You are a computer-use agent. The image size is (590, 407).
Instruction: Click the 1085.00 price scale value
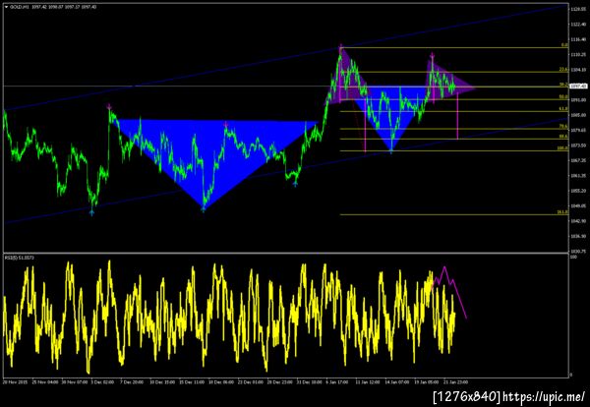click(x=579, y=115)
